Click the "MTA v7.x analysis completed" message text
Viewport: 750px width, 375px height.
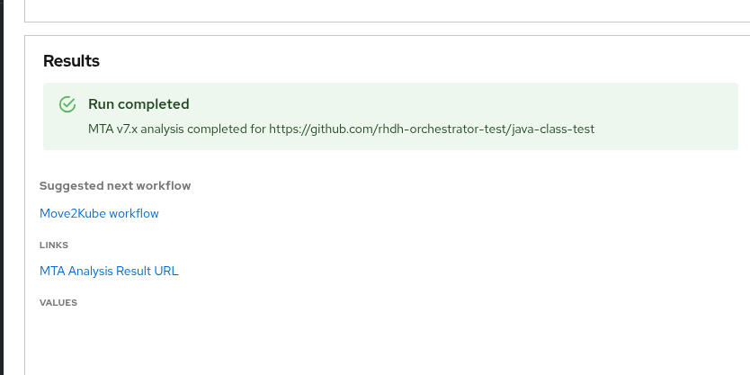pyautogui.click(x=171, y=129)
